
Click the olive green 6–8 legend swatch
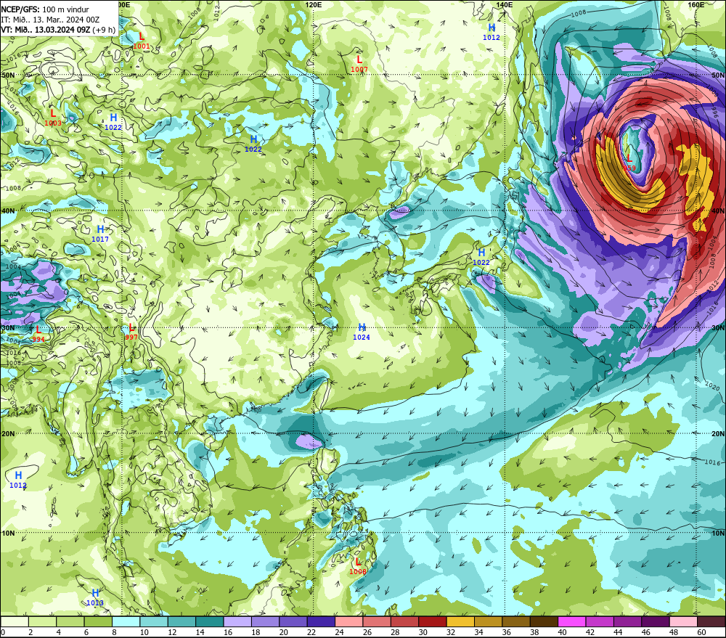coord(98,622)
